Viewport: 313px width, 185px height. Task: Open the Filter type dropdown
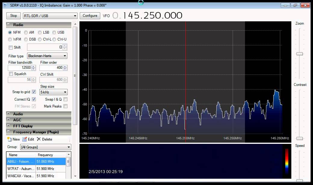(47, 56)
